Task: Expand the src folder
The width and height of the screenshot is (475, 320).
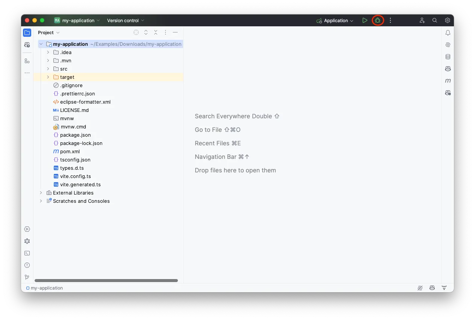Action: (x=47, y=69)
